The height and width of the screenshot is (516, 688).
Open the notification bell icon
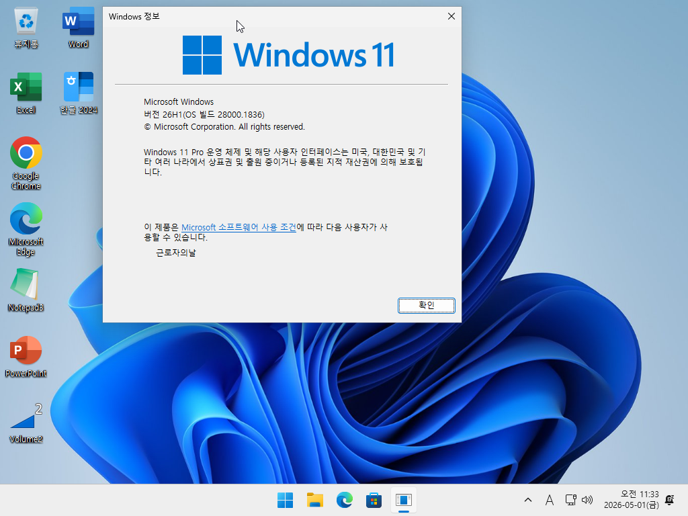670,500
